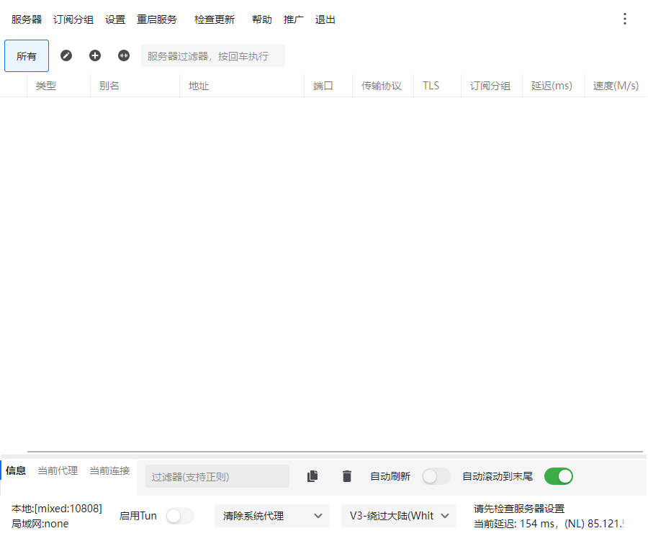The width and height of the screenshot is (648, 536).
Task: Click the 检查更新 button
Action: 215,19
